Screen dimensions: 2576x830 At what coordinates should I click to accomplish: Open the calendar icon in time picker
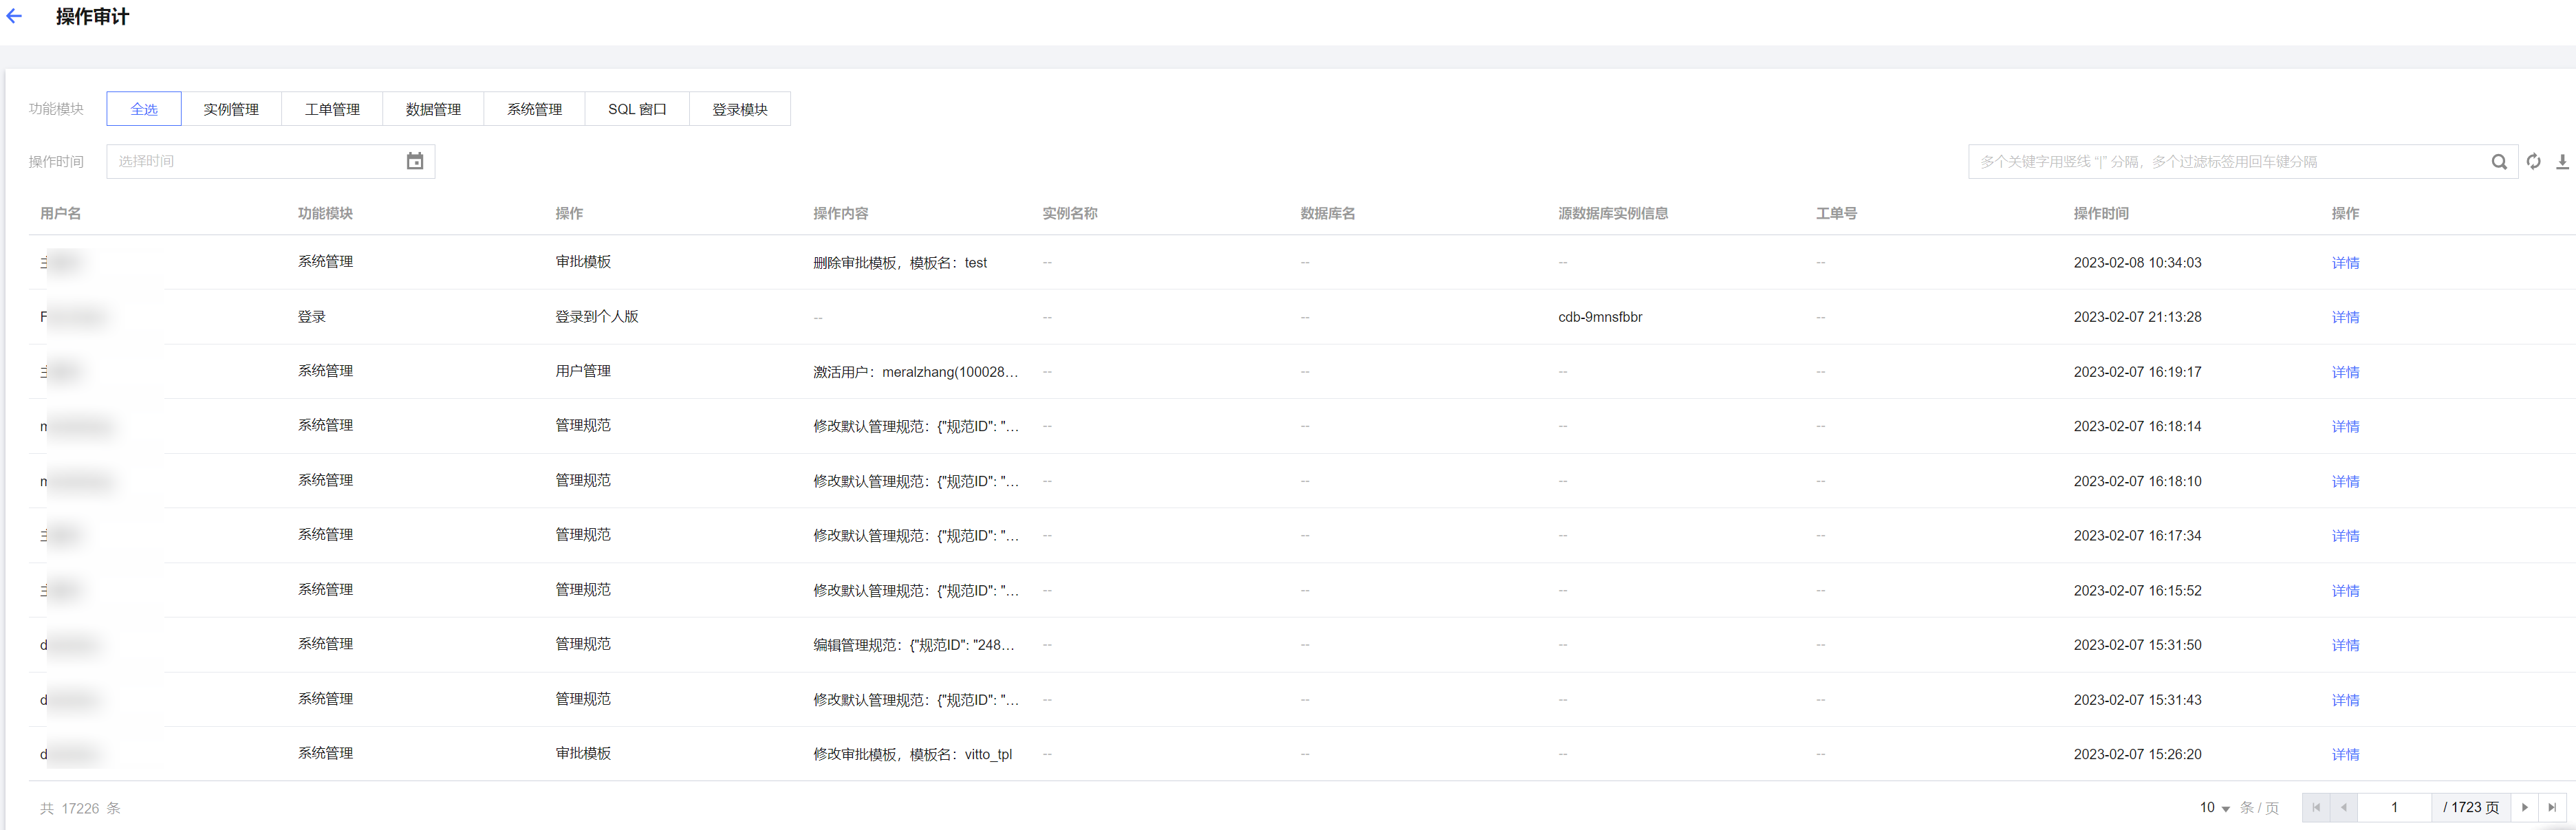coord(414,161)
